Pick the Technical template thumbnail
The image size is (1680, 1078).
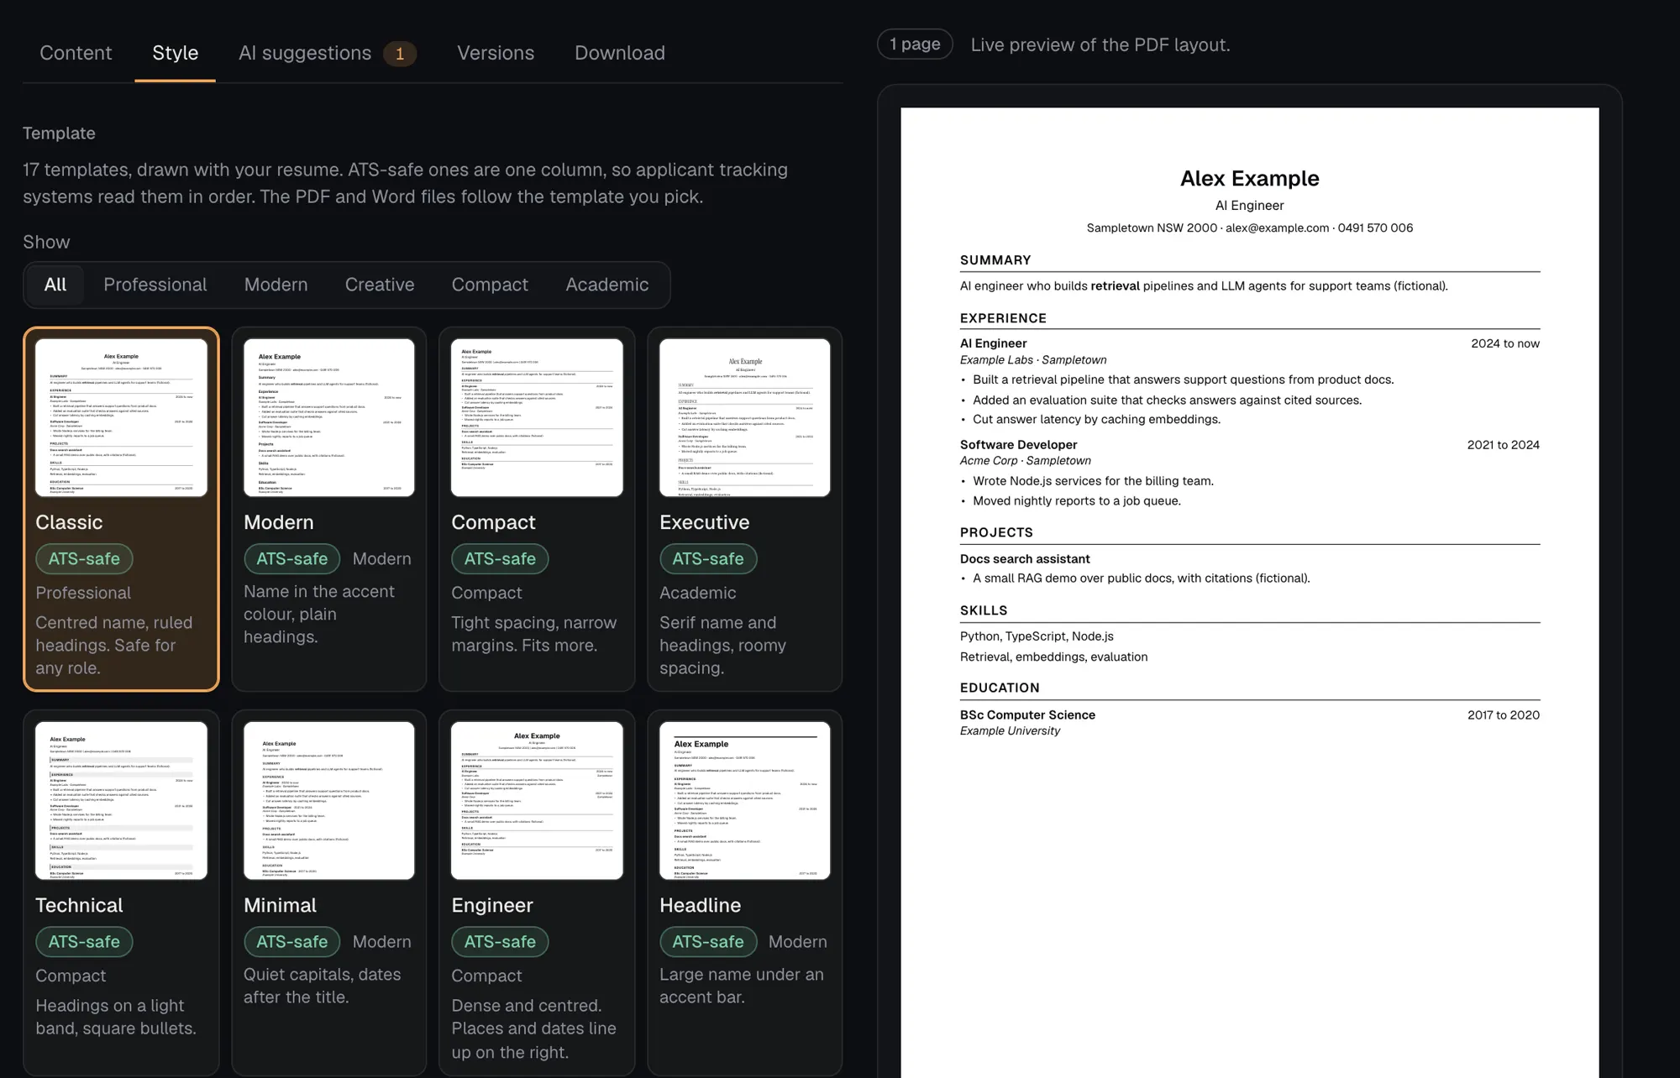[x=121, y=800]
